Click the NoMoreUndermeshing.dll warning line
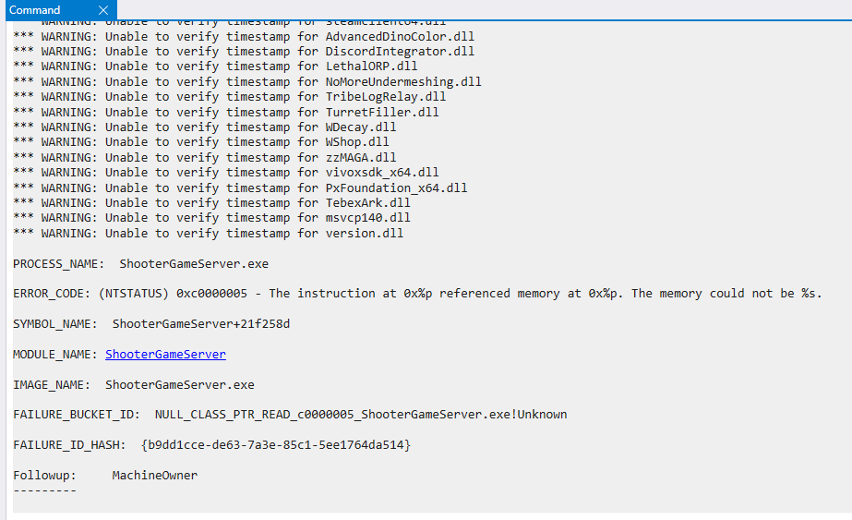The width and height of the screenshot is (852, 520). click(x=247, y=81)
